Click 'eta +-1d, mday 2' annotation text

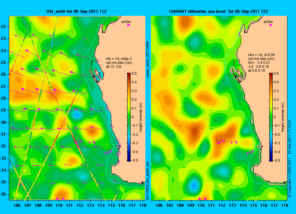pyautogui.click(x=119, y=59)
